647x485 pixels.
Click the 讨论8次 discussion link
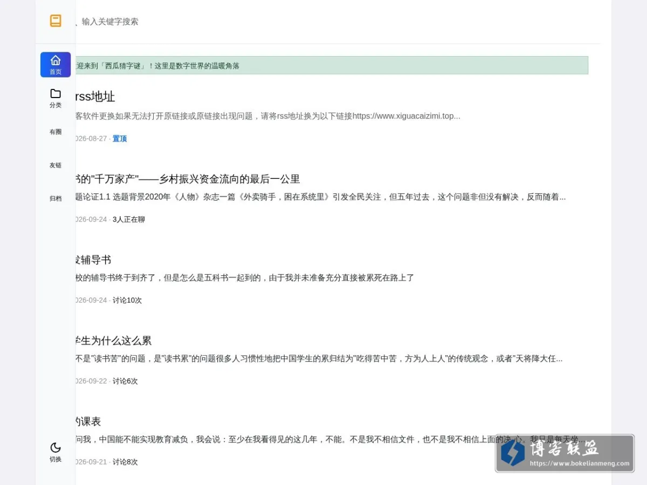(x=125, y=462)
